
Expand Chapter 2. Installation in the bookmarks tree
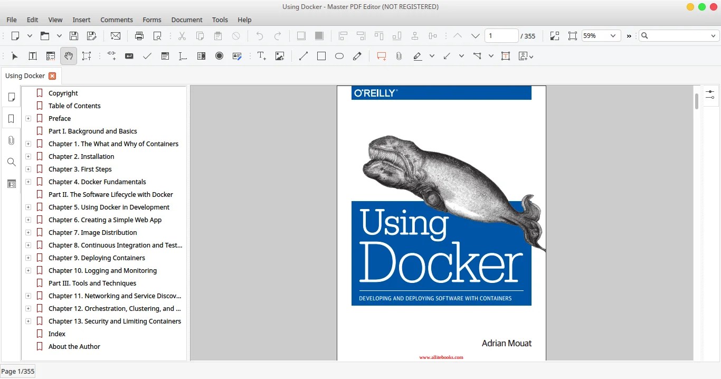point(28,156)
